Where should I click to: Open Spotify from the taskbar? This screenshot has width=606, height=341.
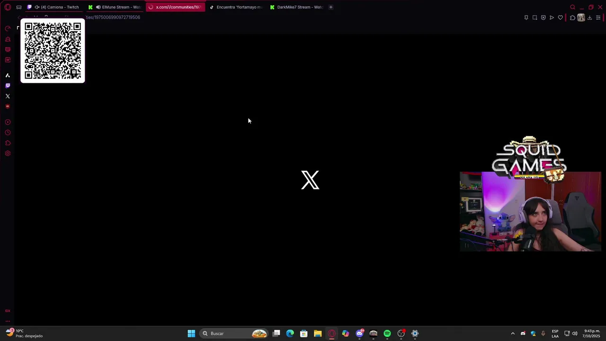point(387,333)
